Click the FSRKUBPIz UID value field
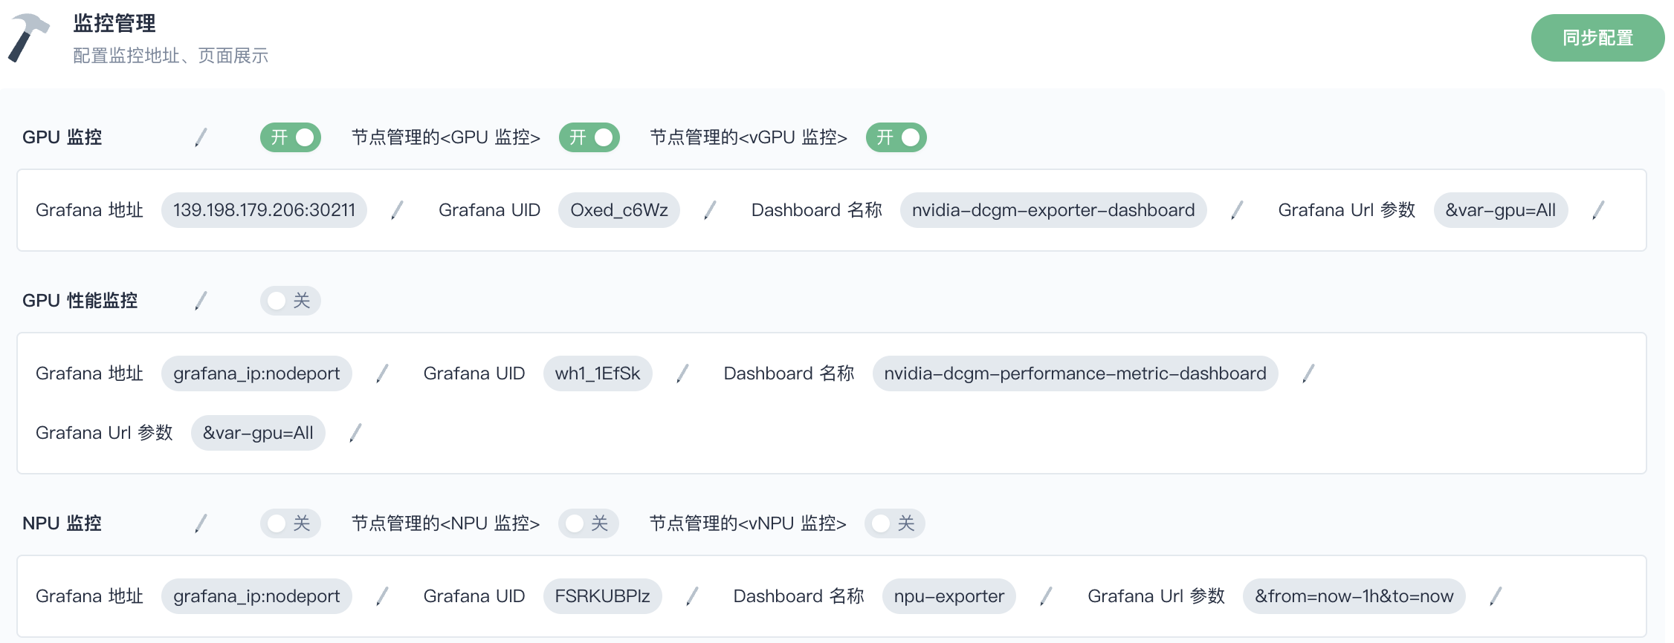 point(602,596)
